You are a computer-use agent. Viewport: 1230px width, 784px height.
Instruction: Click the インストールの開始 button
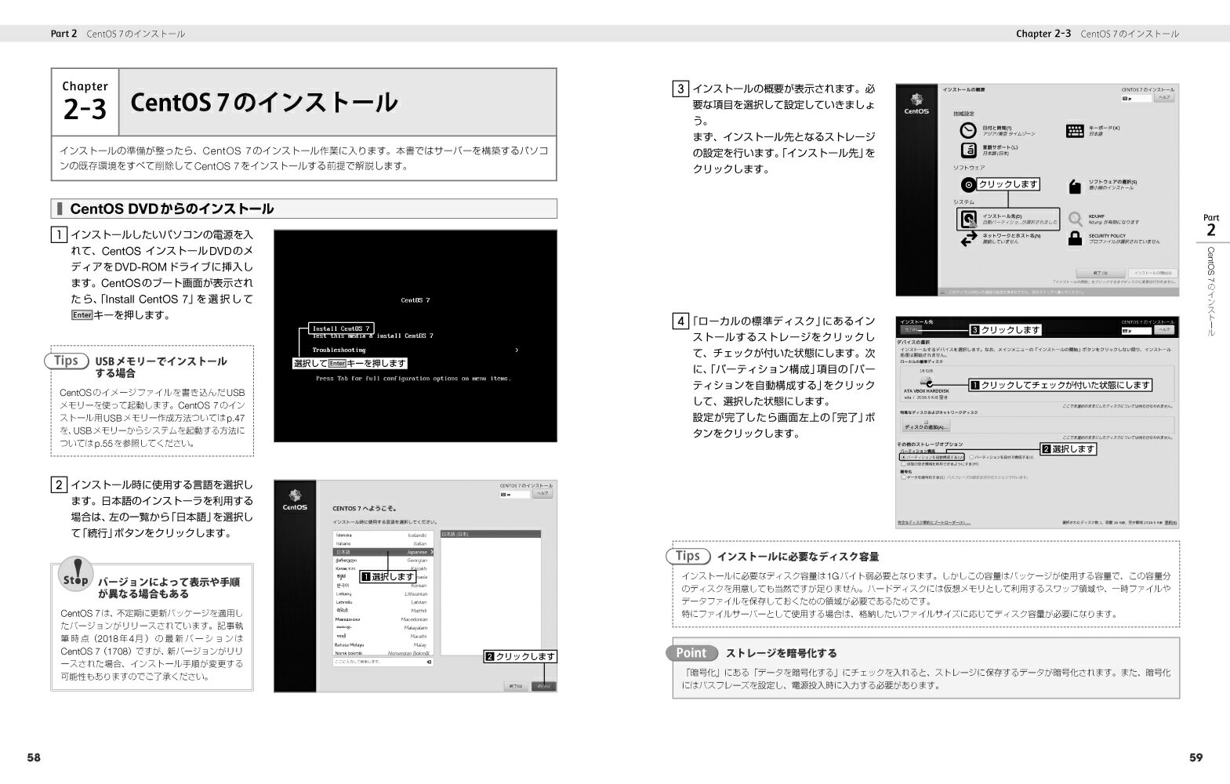pyautogui.click(x=1153, y=273)
